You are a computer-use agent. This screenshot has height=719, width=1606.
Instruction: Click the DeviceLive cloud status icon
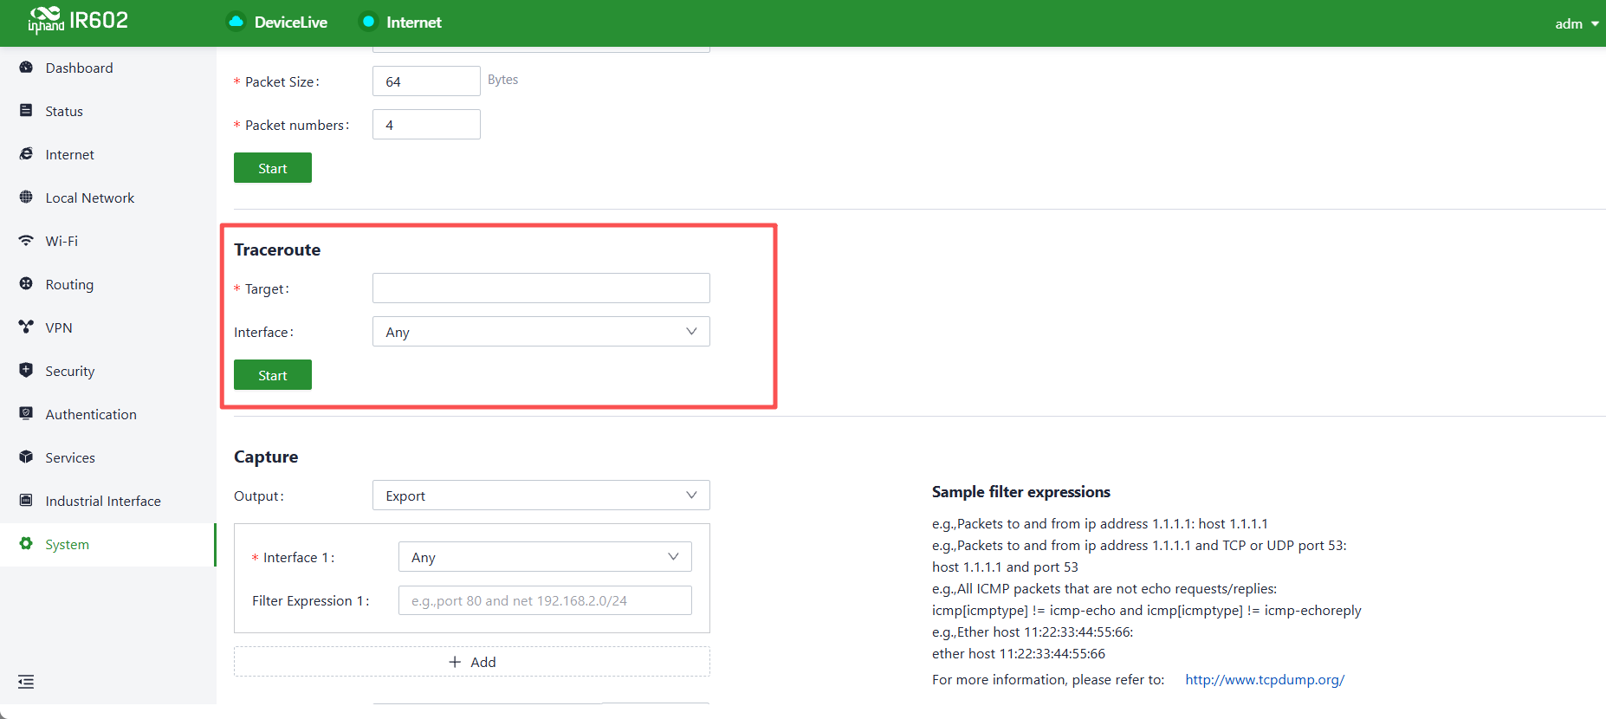236,22
